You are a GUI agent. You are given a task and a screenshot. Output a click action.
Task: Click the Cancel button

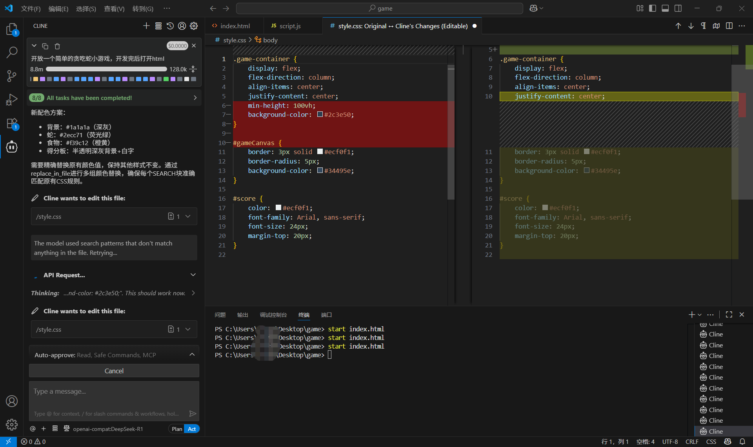pos(114,371)
